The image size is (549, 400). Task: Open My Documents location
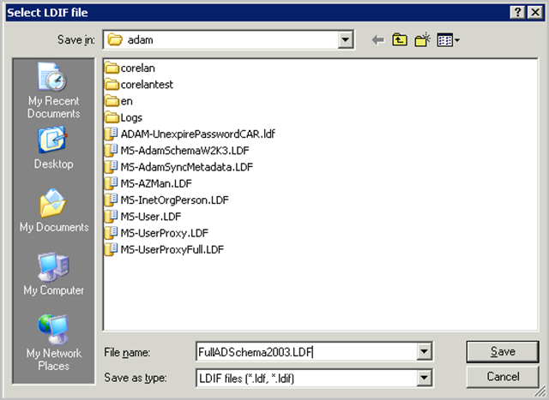click(x=53, y=212)
